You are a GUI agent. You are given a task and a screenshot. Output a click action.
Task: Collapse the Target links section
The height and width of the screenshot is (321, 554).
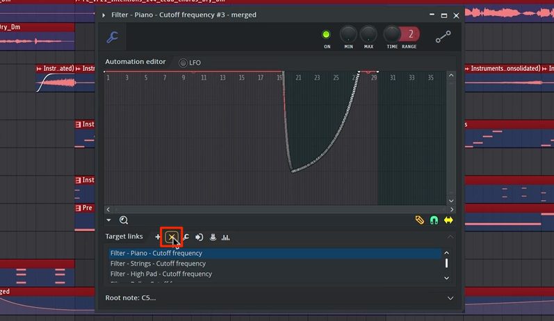pyautogui.click(x=450, y=237)
